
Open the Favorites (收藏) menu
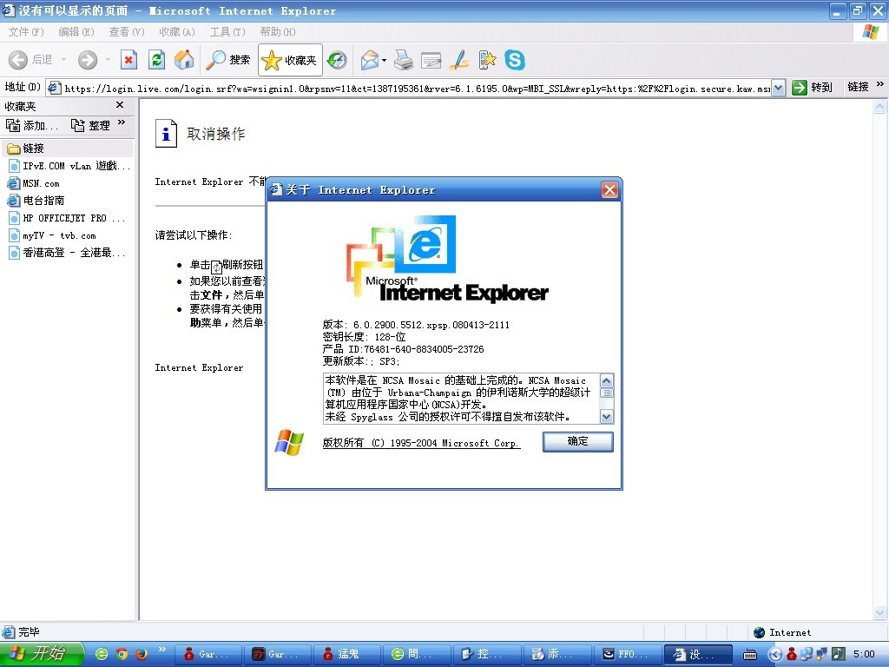pos(177,32)
